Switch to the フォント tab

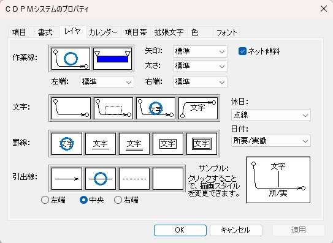coord(227,32)
